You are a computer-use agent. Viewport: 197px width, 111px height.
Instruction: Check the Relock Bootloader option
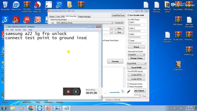(128, 87)
